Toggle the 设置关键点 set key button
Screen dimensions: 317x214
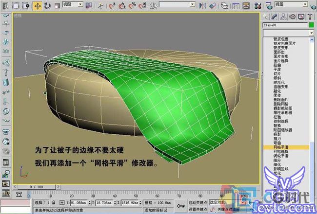(198, 209)
